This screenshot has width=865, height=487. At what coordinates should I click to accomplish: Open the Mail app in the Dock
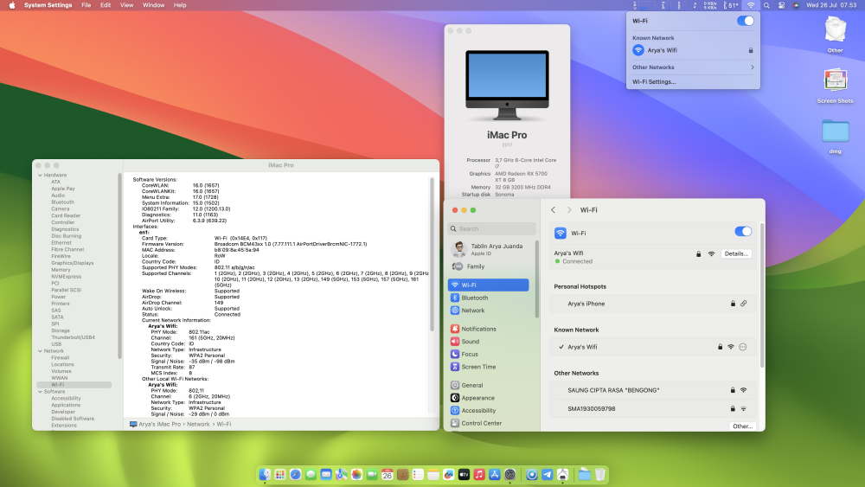pyautogui.click(x=326, y=474)
